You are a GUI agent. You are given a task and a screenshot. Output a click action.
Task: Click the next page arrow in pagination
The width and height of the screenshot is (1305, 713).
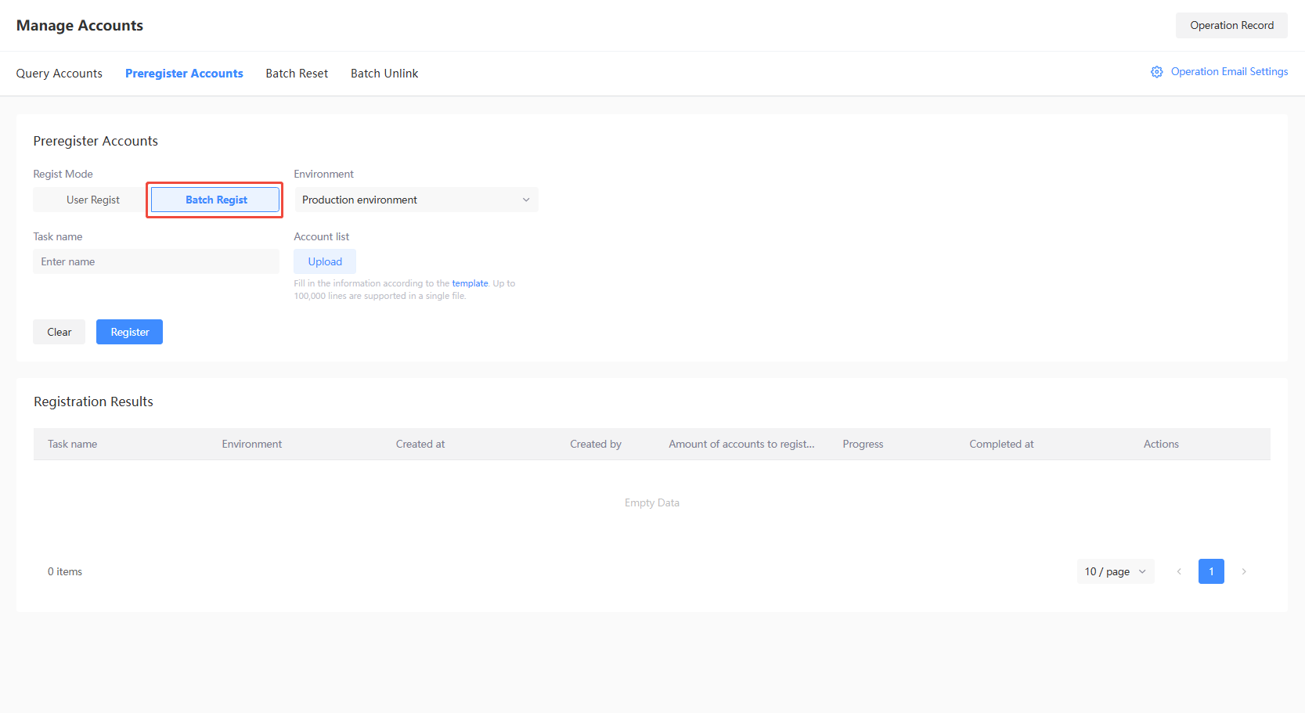[x=1243, y=571]
